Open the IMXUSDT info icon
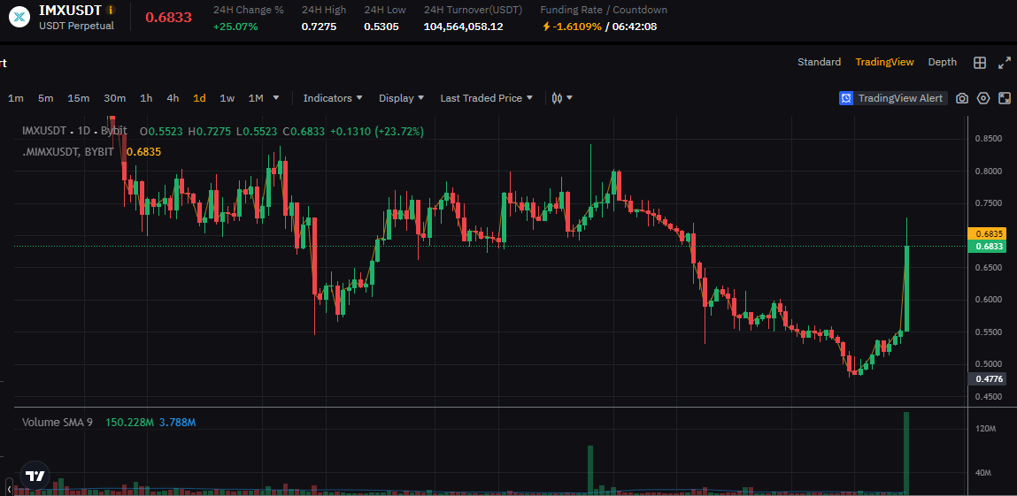The height and width of the screenshot is (496, 1017). click(111, 10)
